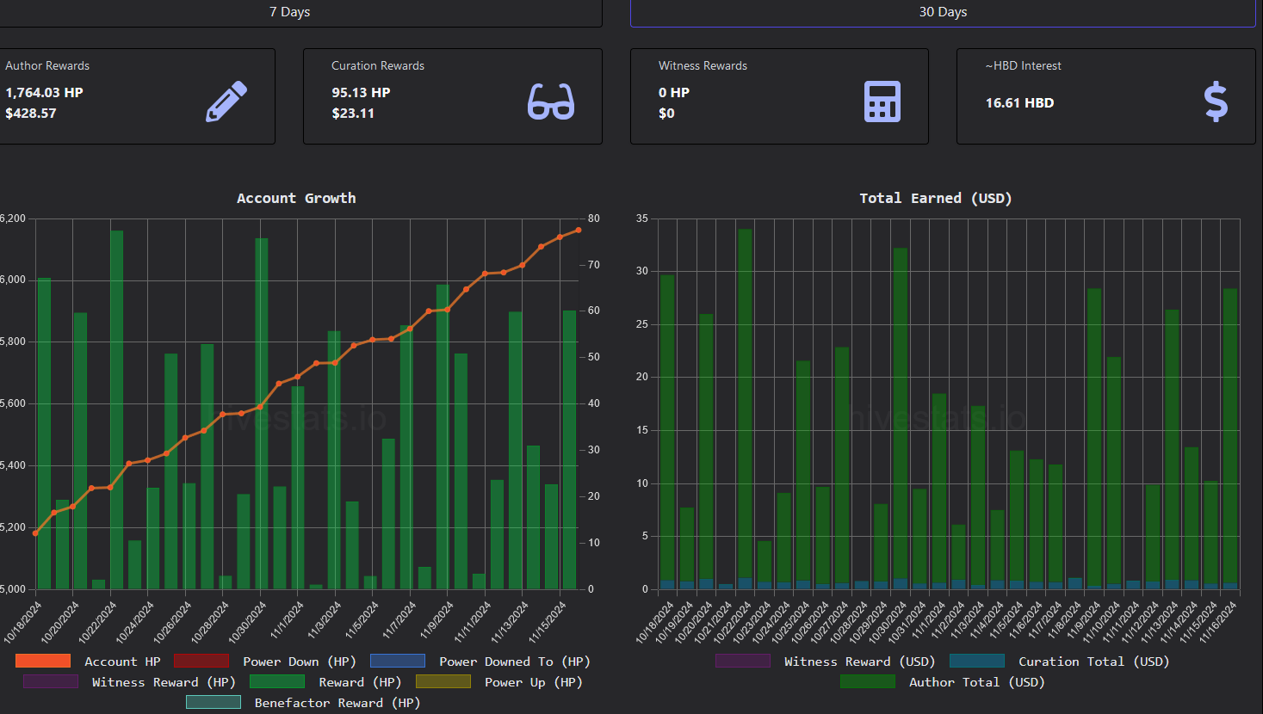The width and height of the screenshot is (1263, 714).
Task: Click the Curation Rewards glasses icon
Action: point(551,102)
